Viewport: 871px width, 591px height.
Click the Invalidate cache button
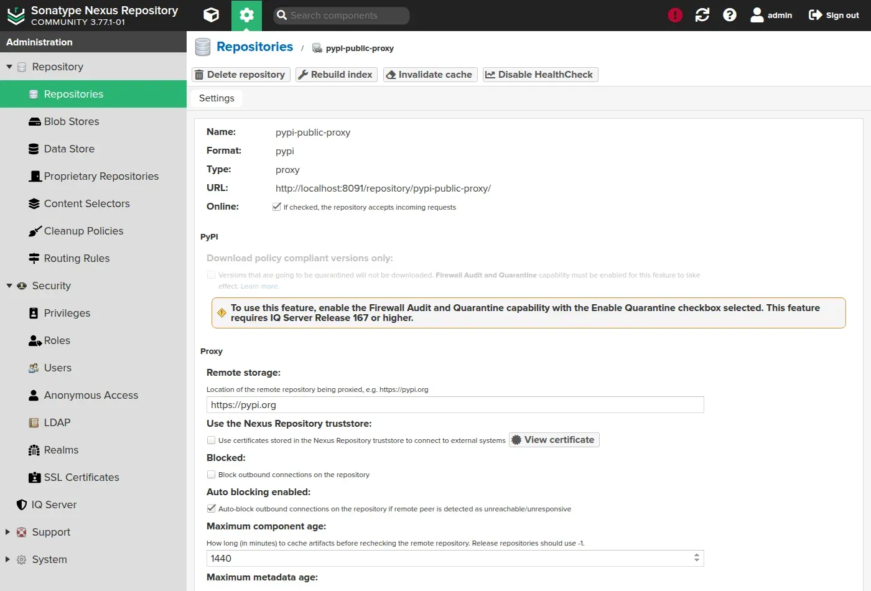[x=430, y=75]
